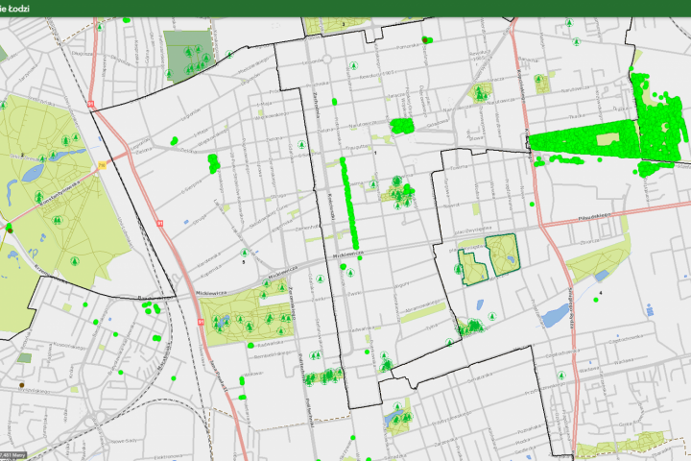This screenshot has height=461, width=691.
Task: Click the Kościuszki street label
Action: pyautogui.click(x=331, y=206)
